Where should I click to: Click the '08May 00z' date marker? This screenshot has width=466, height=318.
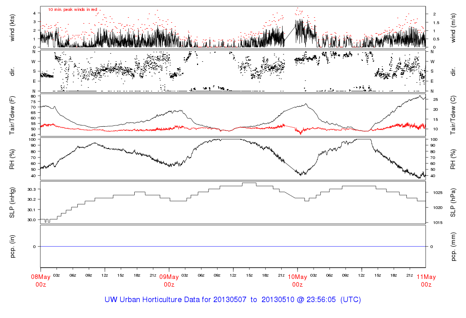(41, 281)
